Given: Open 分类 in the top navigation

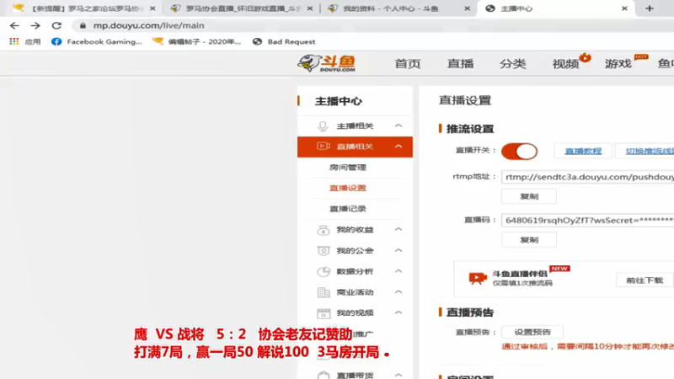Looking at the screenshot, I should click(512, 64).
